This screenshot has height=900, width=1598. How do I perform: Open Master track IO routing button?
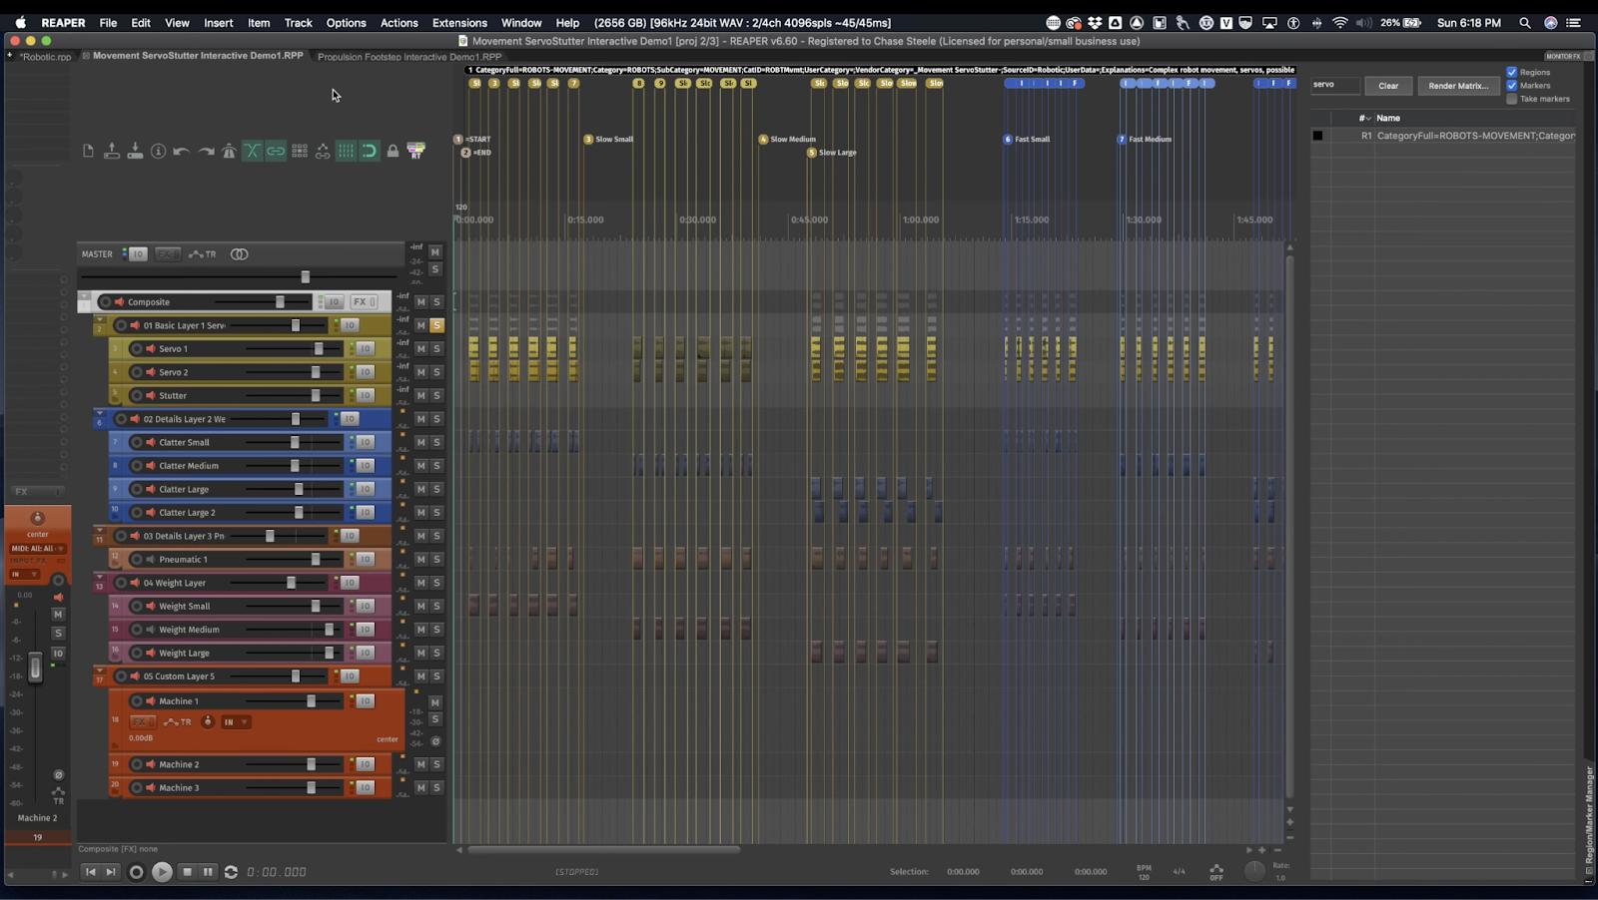(x=137, y=254)
